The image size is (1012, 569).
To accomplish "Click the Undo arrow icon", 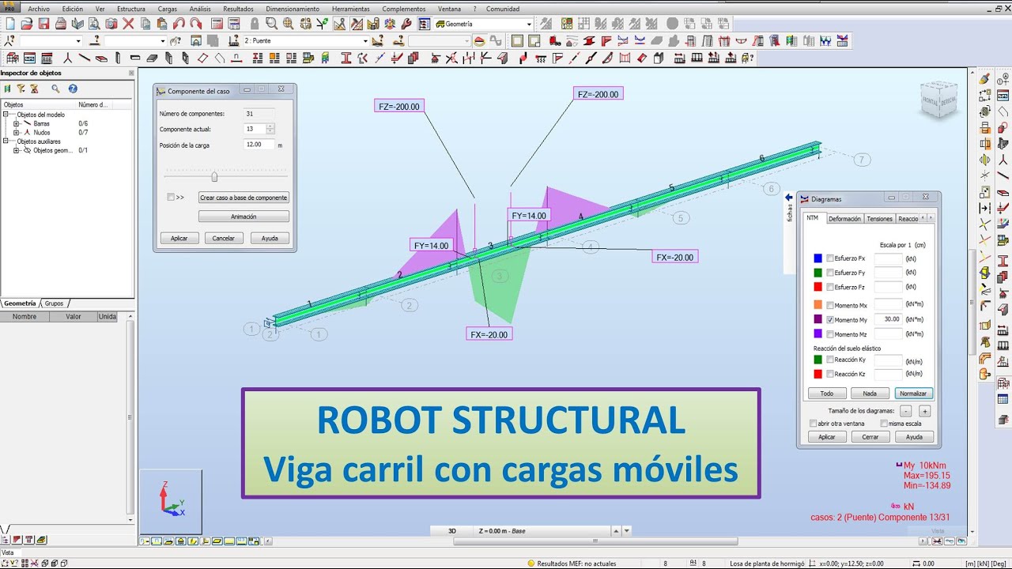I will tap(179, 24).
